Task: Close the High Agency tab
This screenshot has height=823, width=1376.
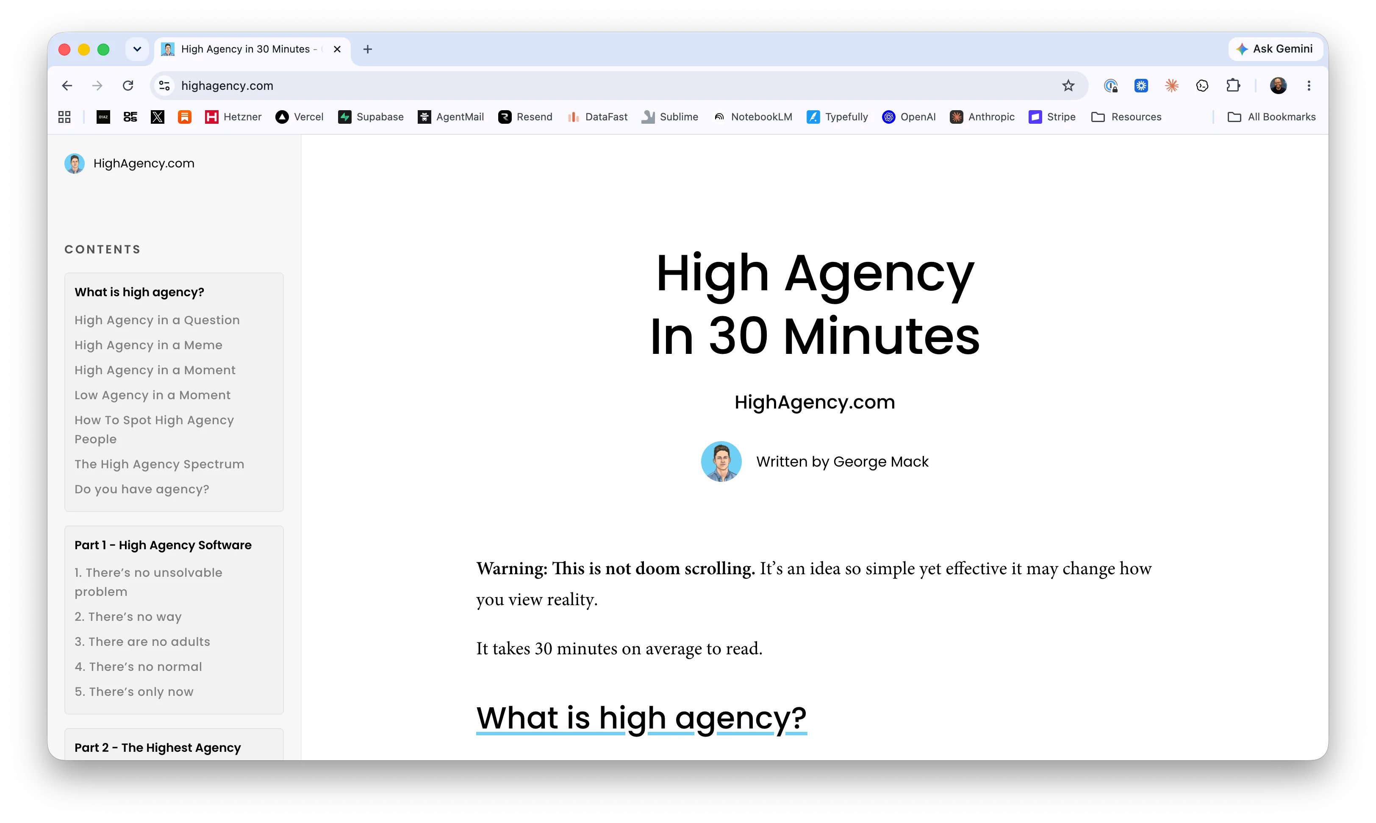Action: click(x=337, y=49)
